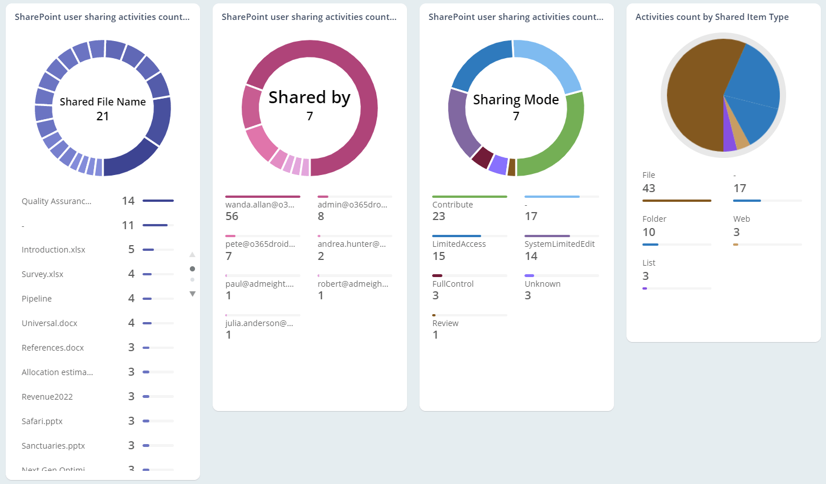The height and width of the screenshot is (484, 826).
Task: Select the faded second pagination dot
Action: (x=192, y=279)
